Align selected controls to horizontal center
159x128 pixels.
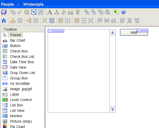click(130, 21)
